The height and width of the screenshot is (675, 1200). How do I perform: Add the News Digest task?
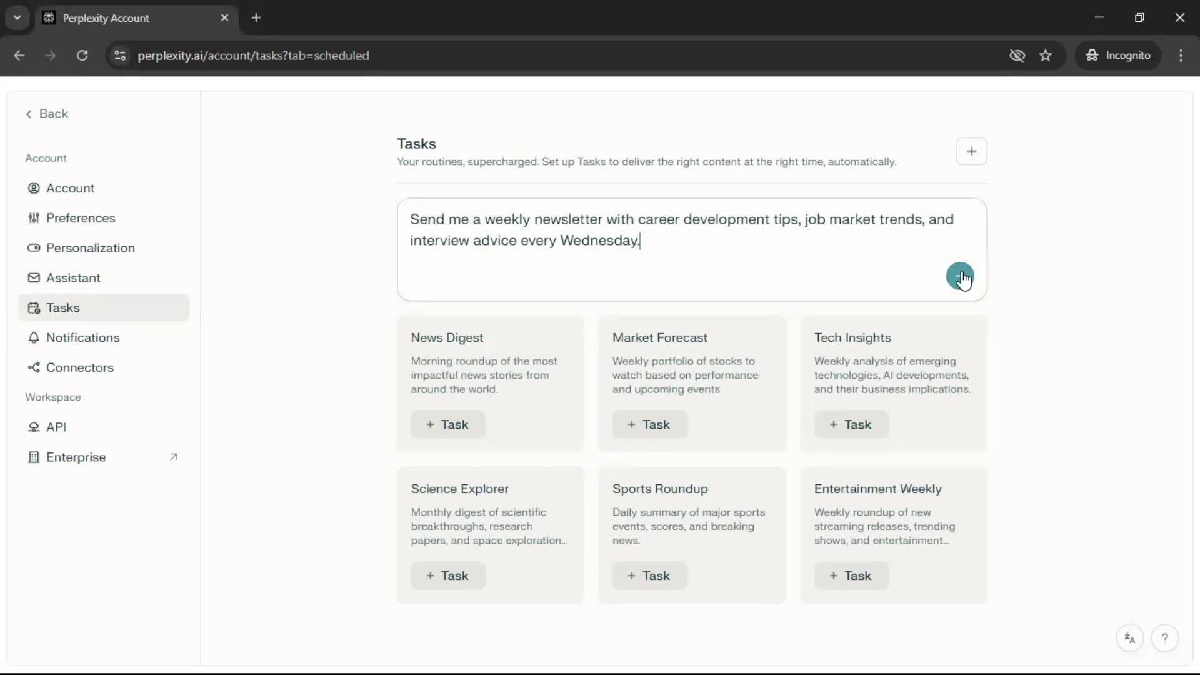[447, 424]
